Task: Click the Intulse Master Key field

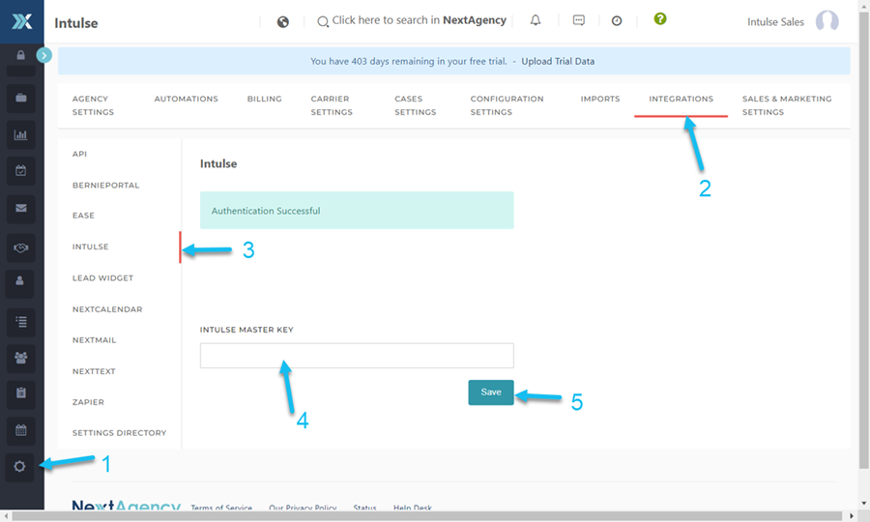Action: click(x=357, y=356)
